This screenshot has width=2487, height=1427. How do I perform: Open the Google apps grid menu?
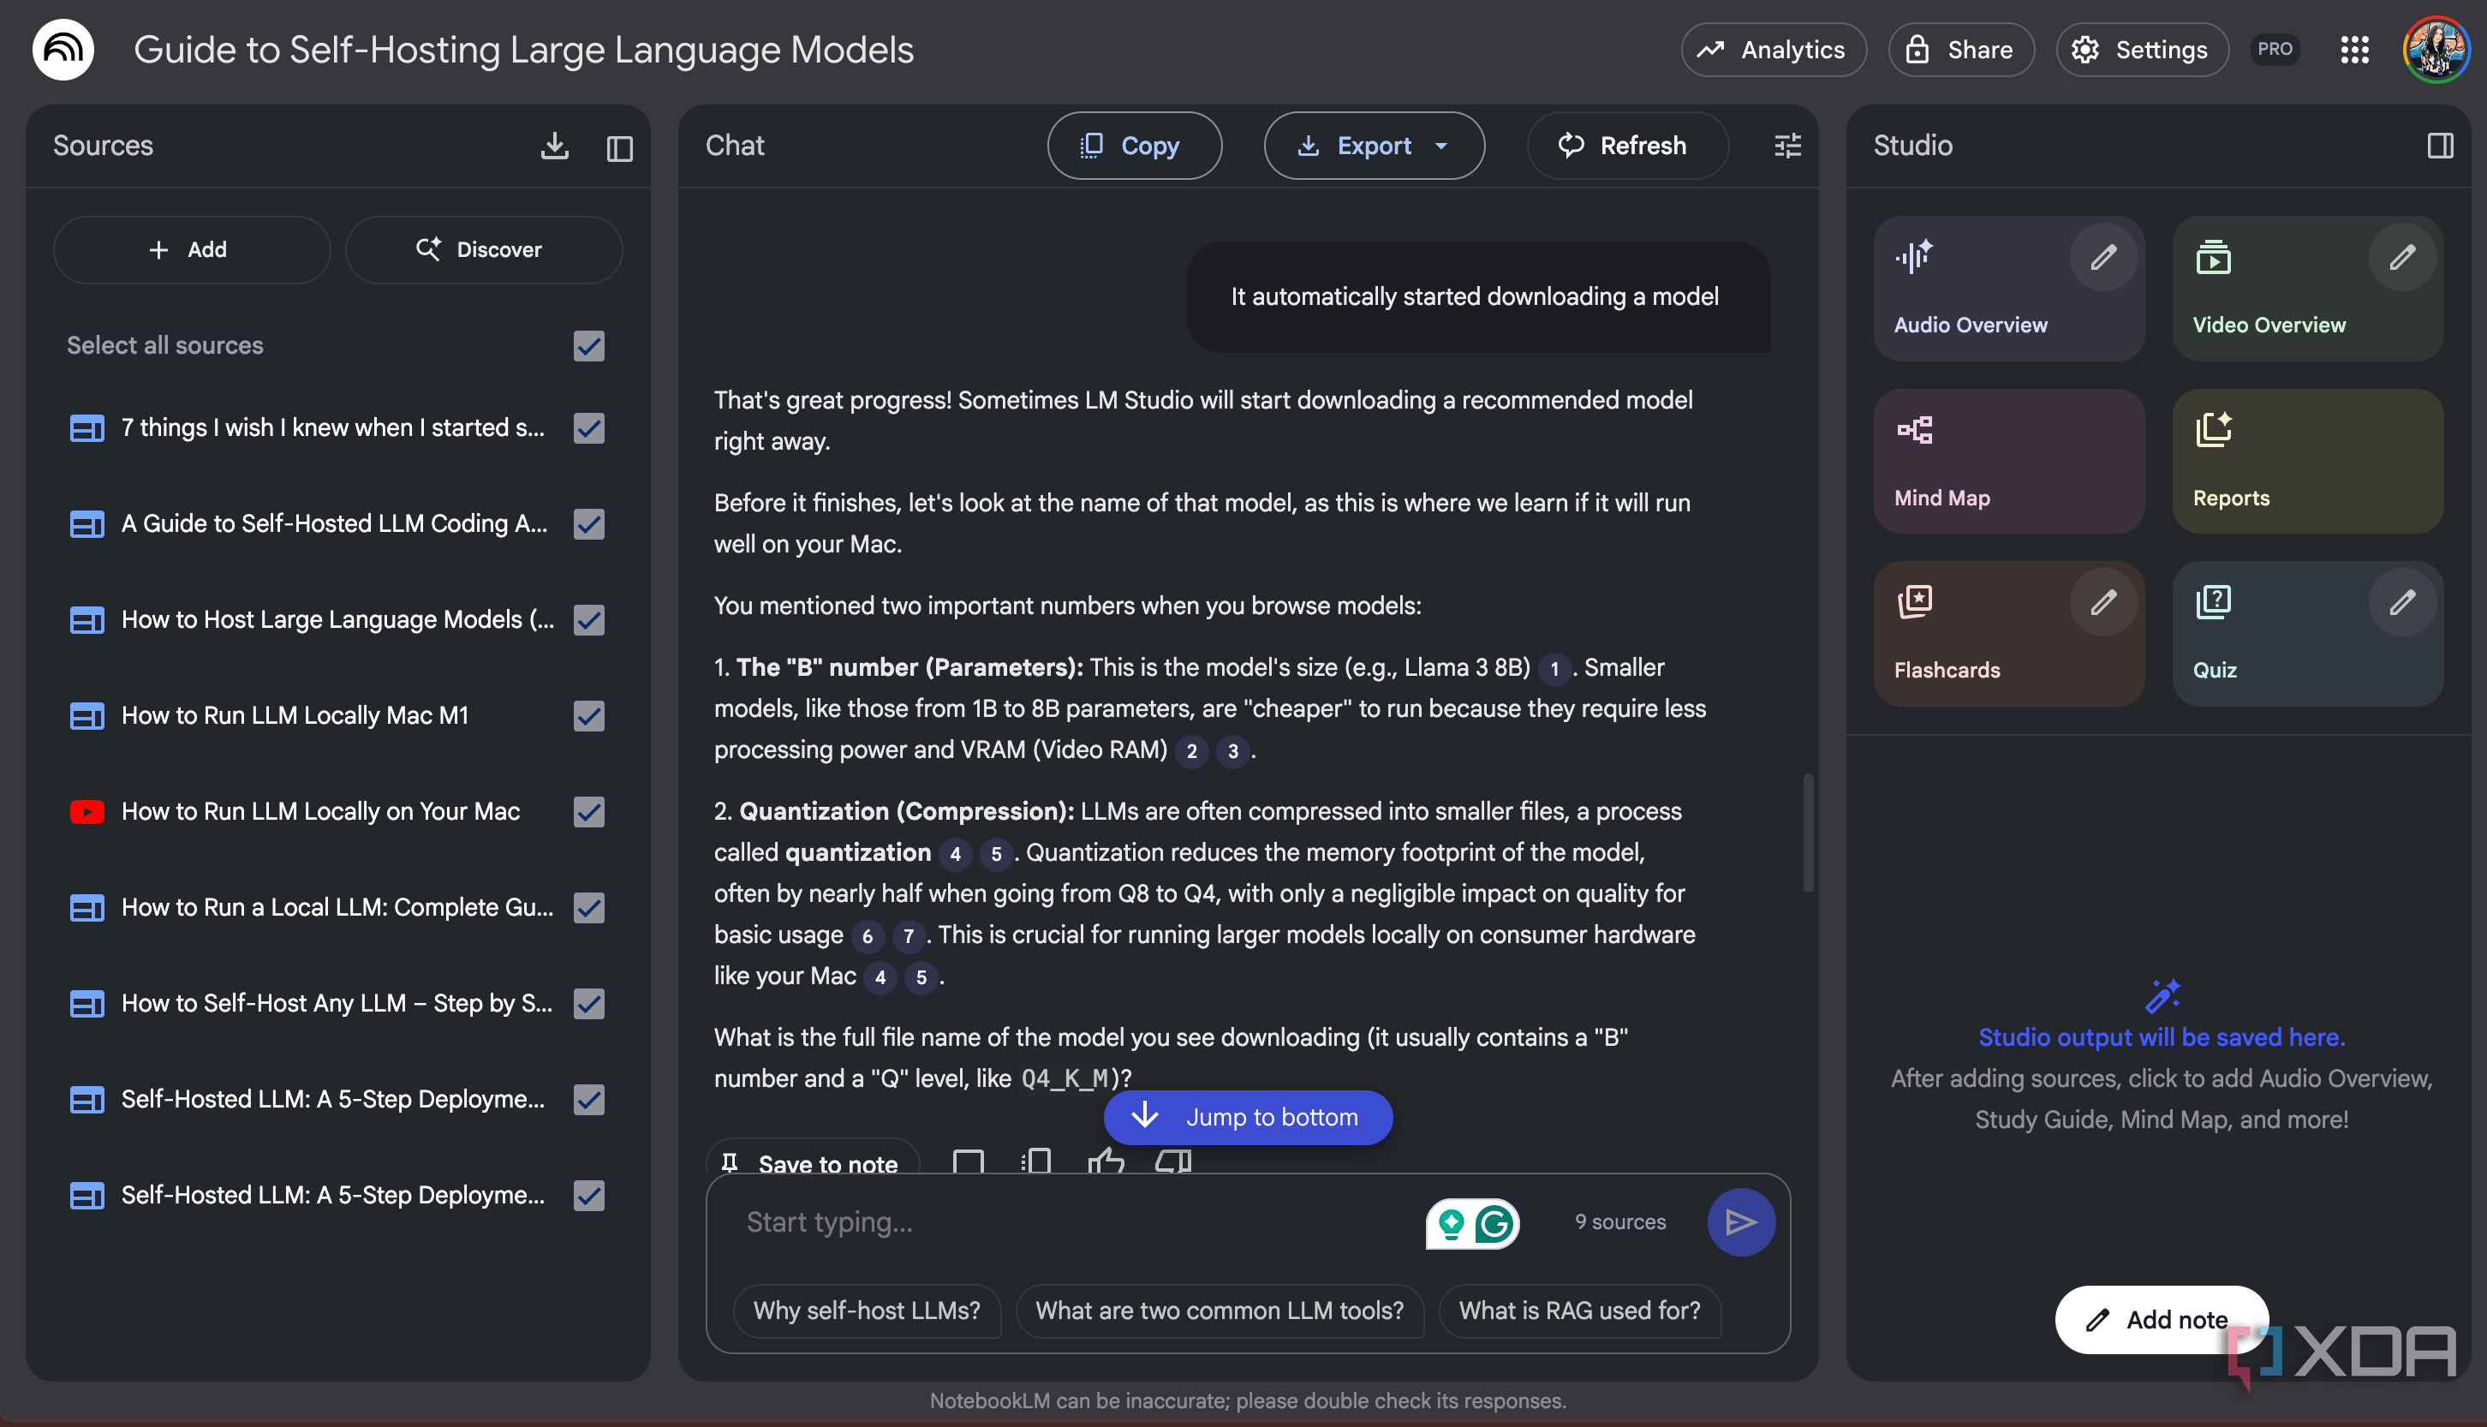point(2355,50)
